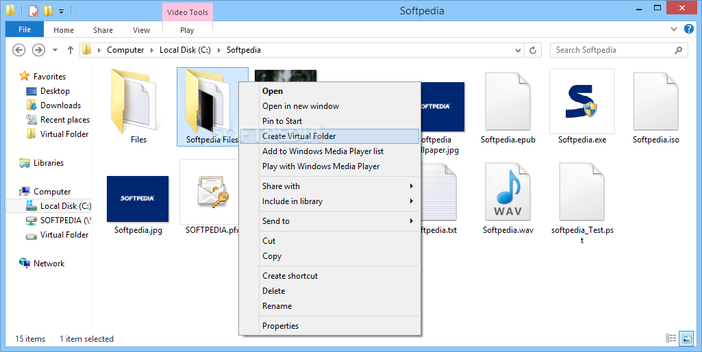Select Computer in the address breadcrumb
Image resolution: width=702 pixels, height=352 pixels.
click(125, 50)
